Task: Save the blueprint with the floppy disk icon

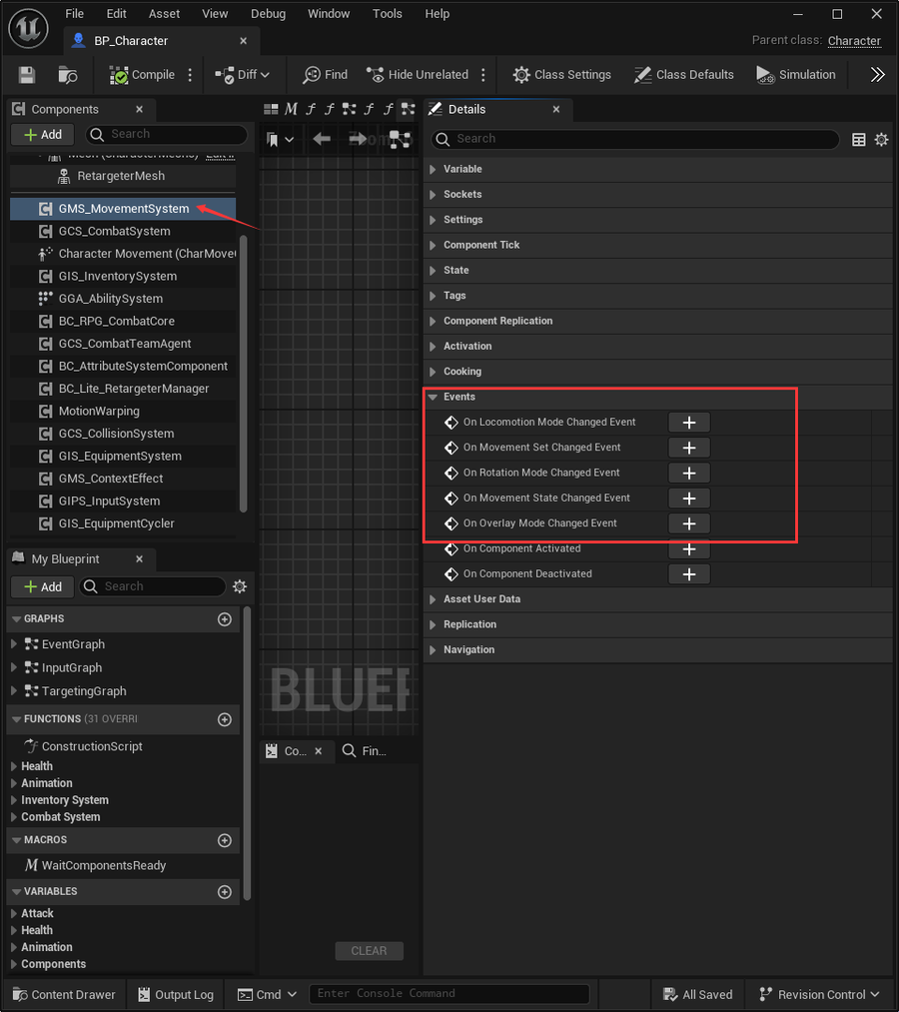Action: pos(26,75)
